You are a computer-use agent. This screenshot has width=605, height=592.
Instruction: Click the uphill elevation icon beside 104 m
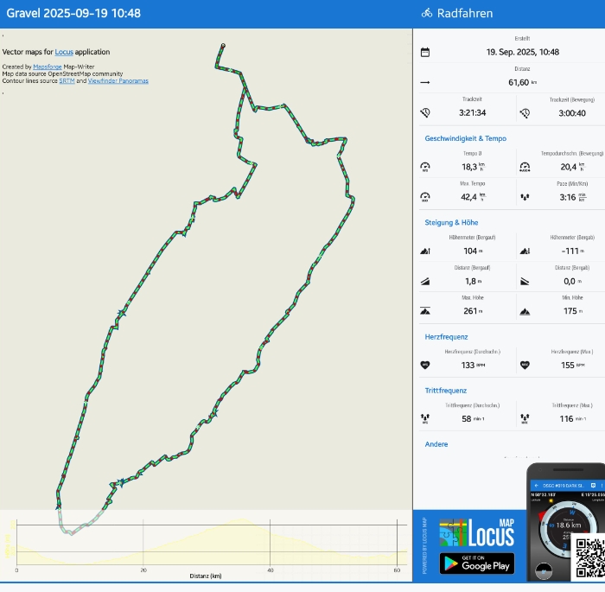coord(424,251)
